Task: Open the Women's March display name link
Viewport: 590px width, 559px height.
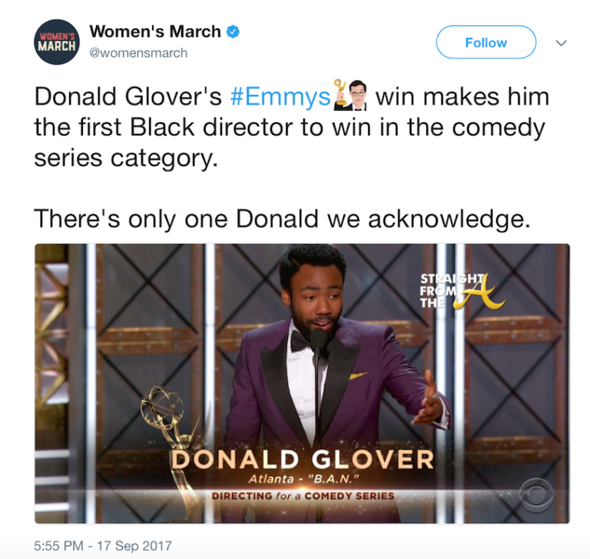Action: [x=155, y=32]
